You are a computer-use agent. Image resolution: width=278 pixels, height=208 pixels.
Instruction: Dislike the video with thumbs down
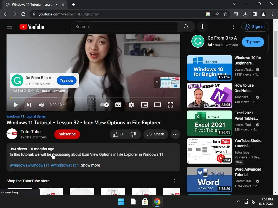tap(133, 134)
